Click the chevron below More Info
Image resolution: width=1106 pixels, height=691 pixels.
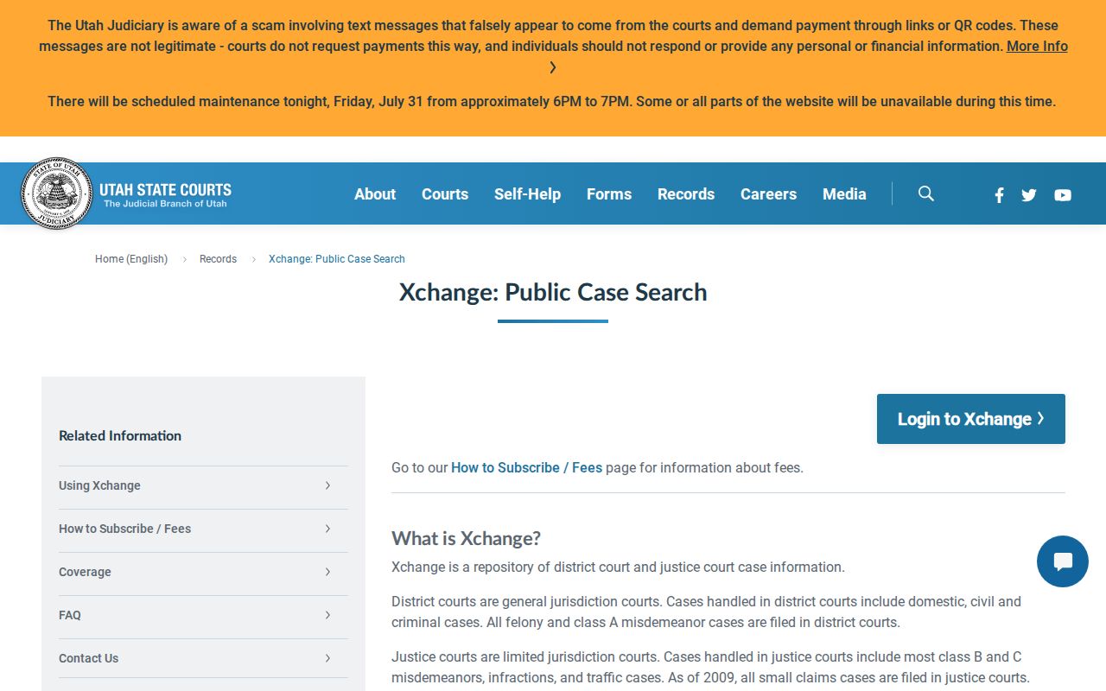click(553, 67)
